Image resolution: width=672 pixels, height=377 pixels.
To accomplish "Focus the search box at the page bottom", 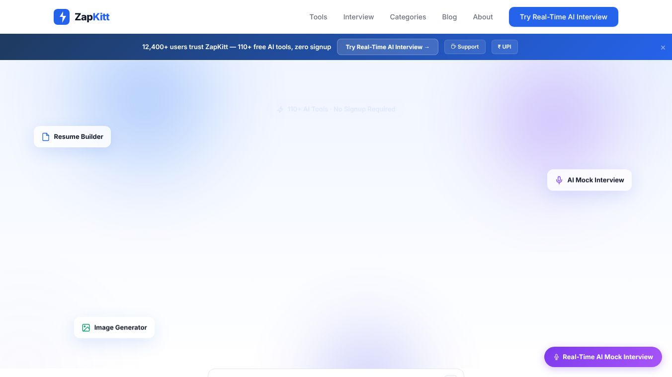I will coord(336,373).
